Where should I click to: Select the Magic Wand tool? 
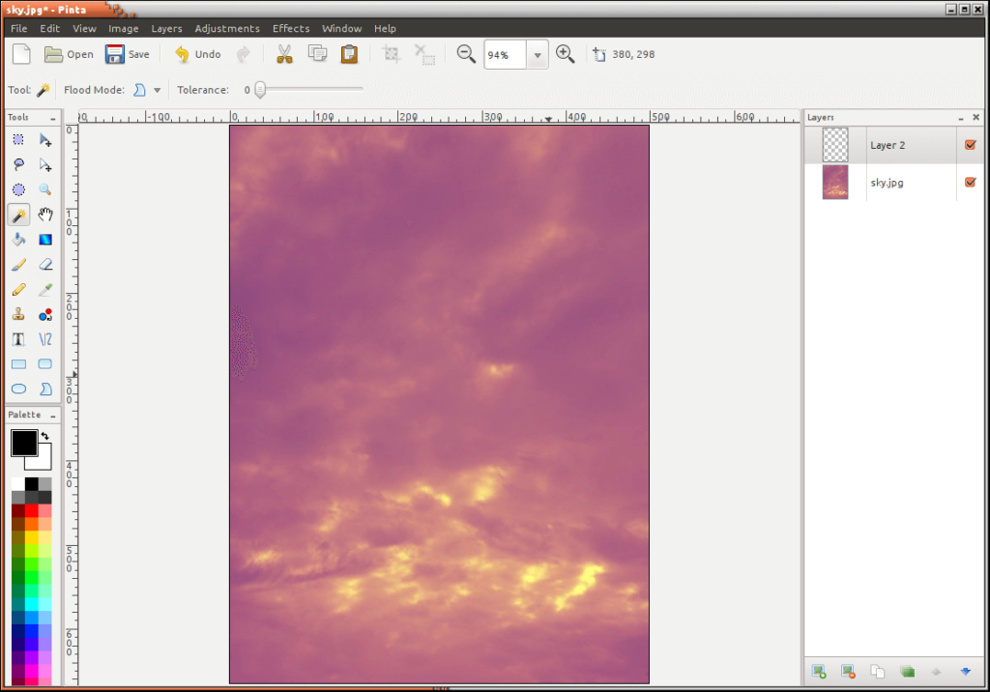[17, 215]
